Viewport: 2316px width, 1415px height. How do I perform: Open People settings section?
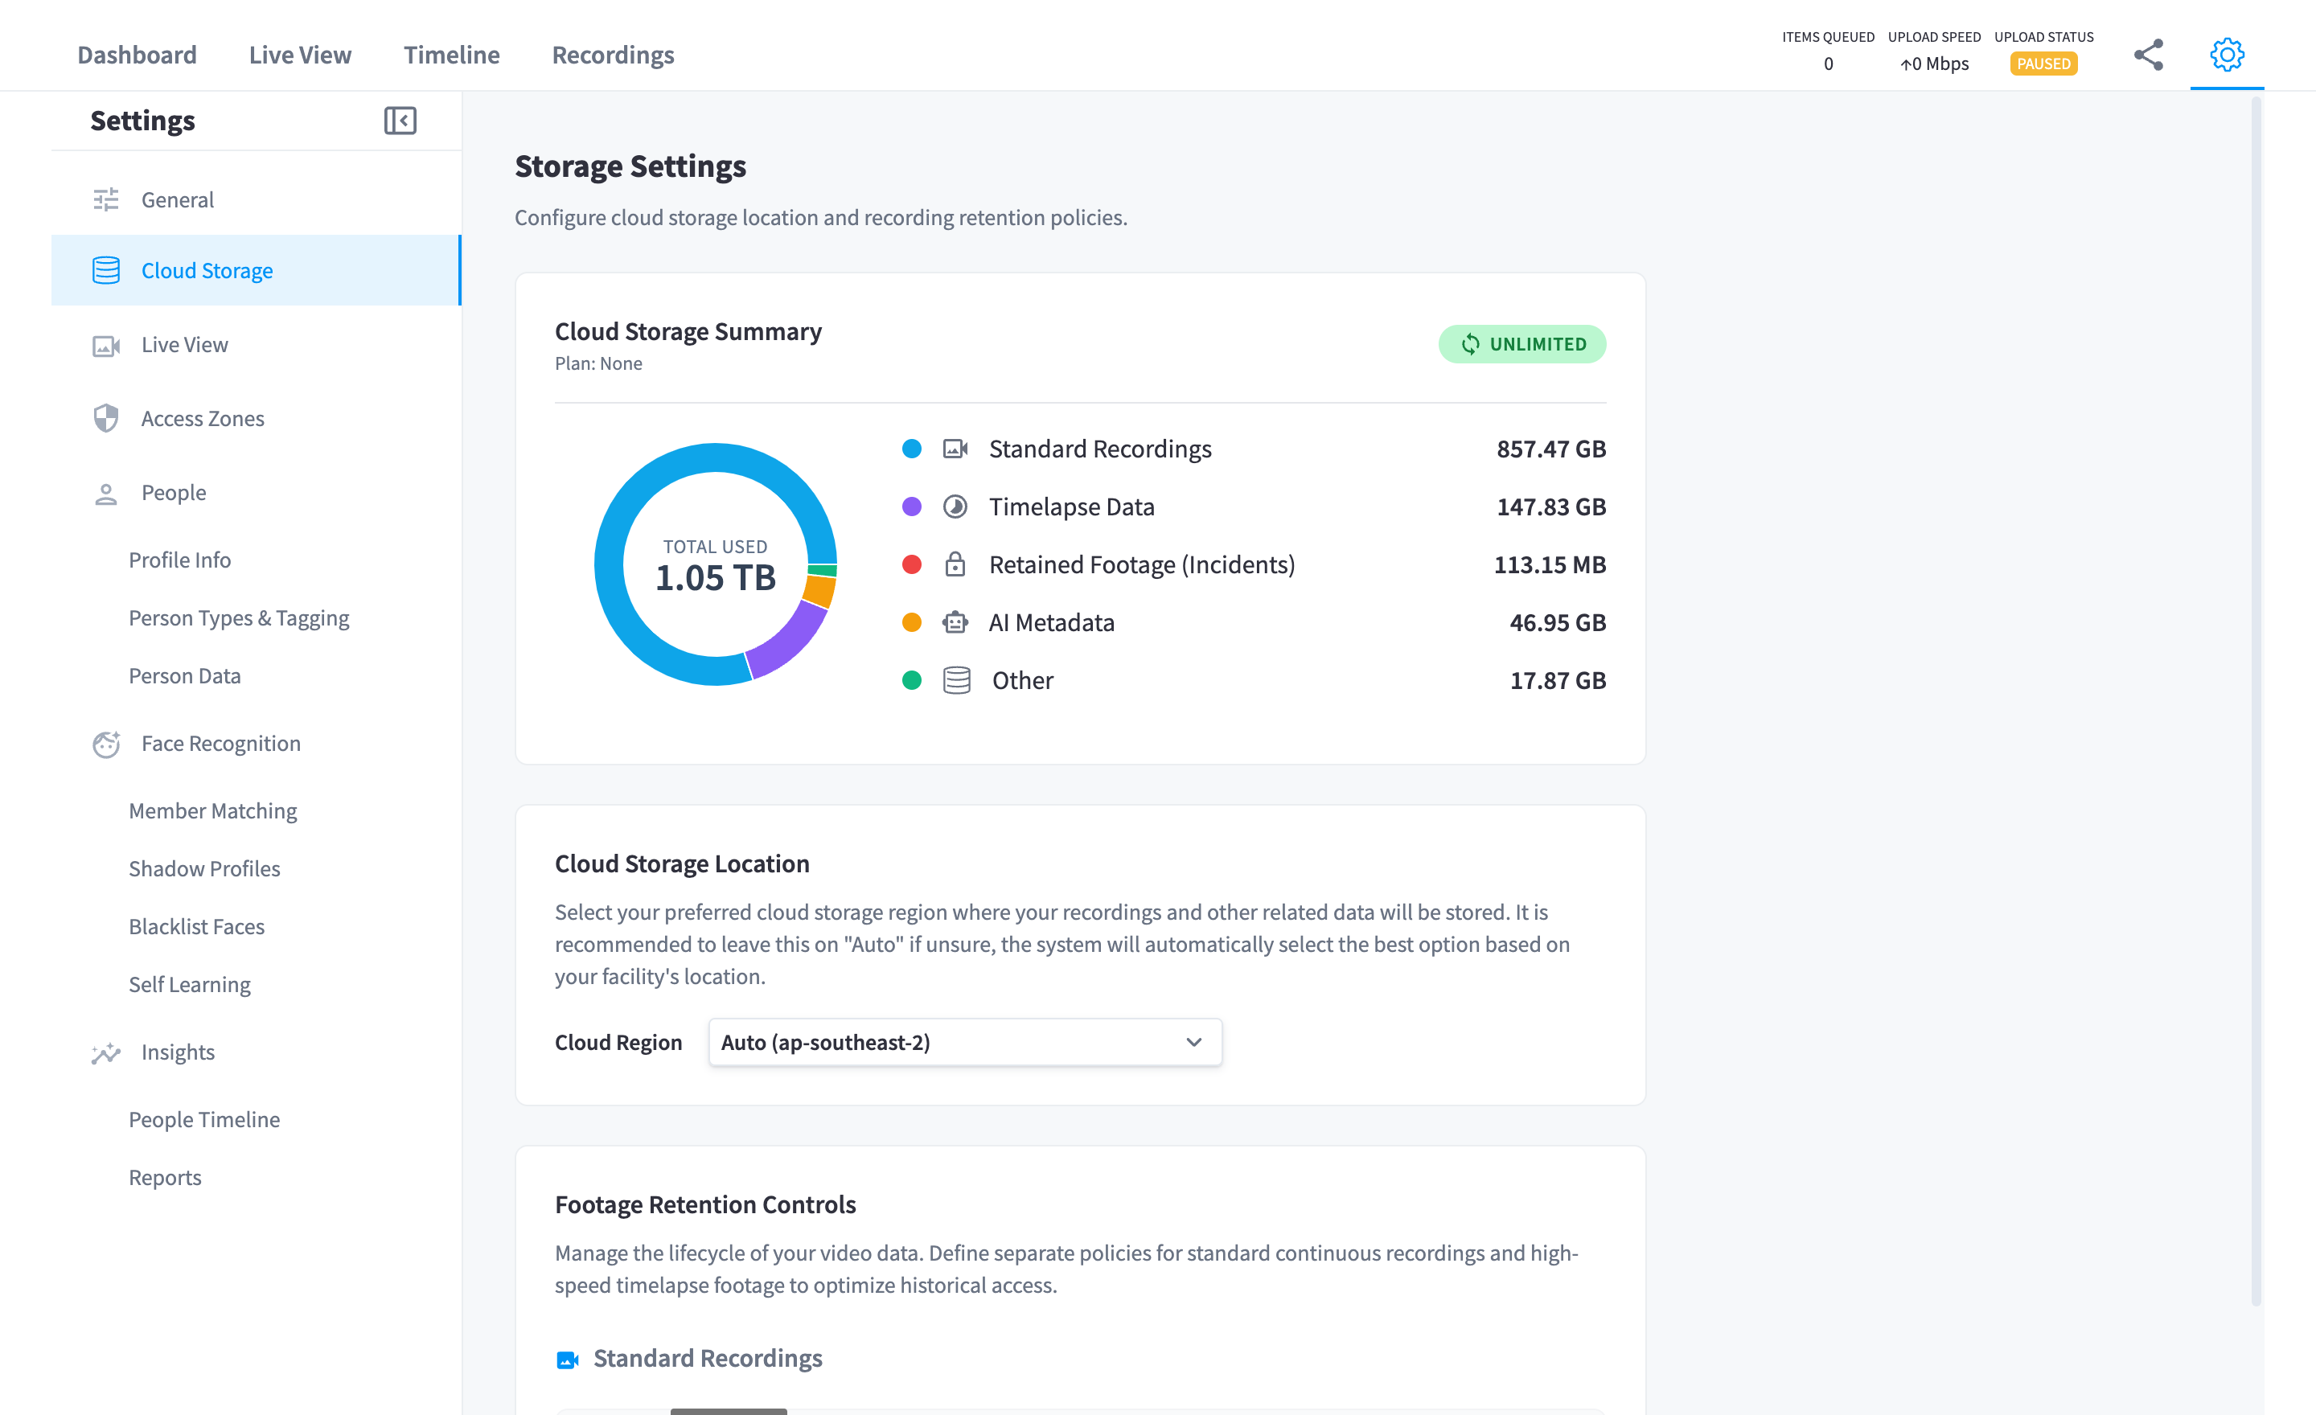pos(256,492)
